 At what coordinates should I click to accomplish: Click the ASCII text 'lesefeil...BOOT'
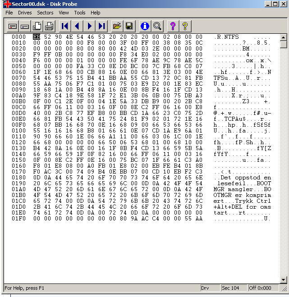(244, 183)
